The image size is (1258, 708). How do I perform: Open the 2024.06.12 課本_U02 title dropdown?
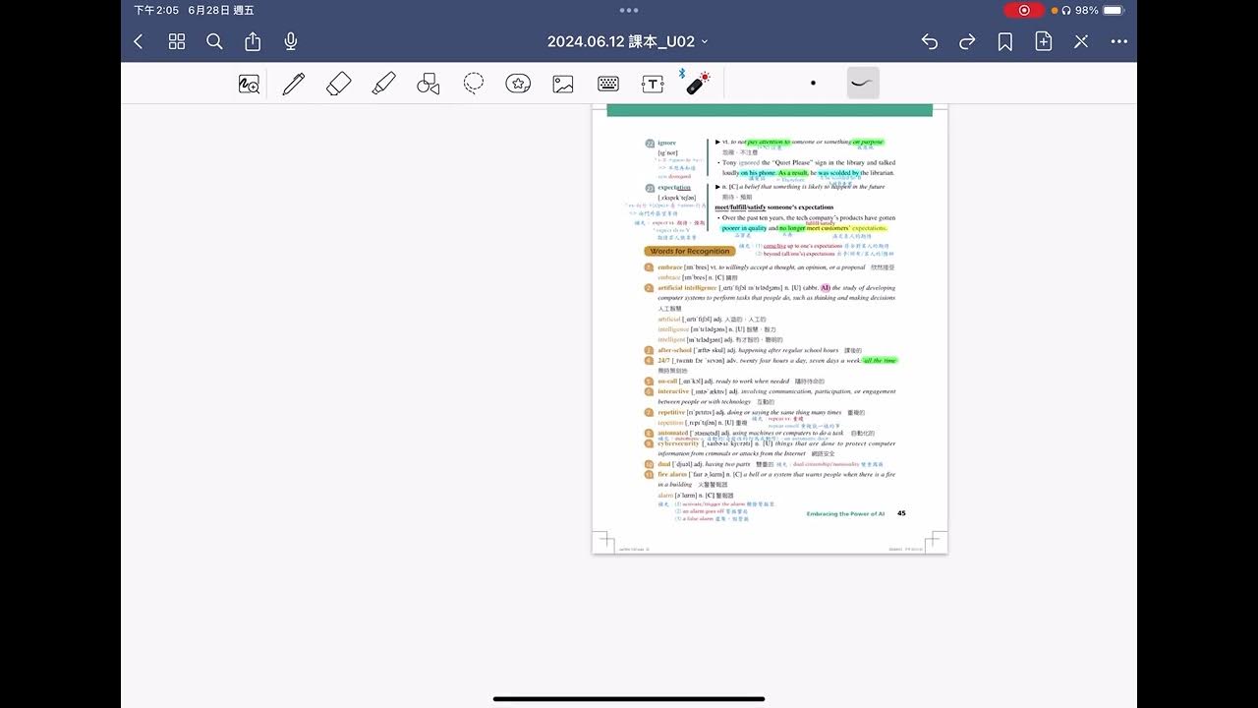coord(628,41)
